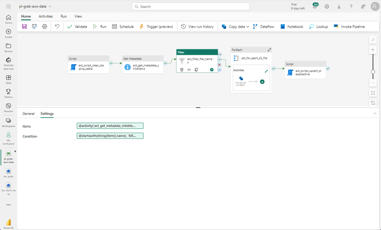This screenshot has height=230, width=381.
Task: Open the app launcher grid
Action: point(8,6)
